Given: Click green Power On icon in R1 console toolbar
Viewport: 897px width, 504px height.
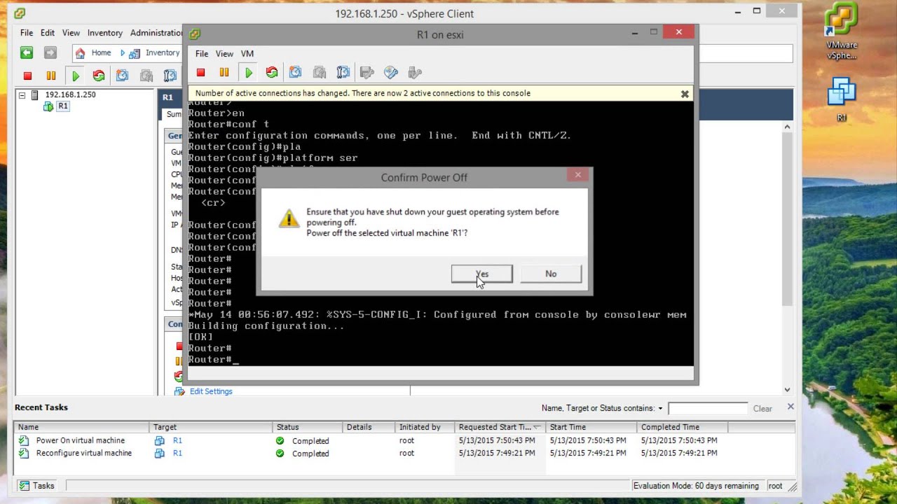Looking at the screenshot, I should point(248,73).
